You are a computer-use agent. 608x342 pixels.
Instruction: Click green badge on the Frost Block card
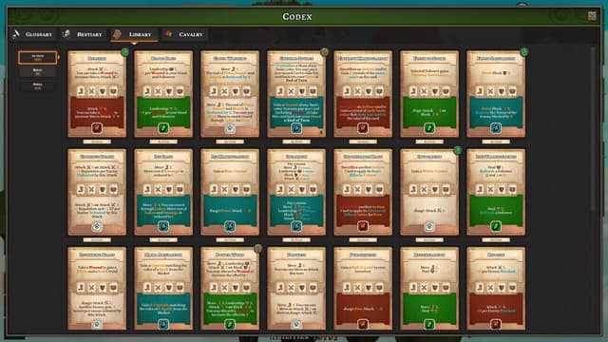pyautogui.click(x=523, y=51)
